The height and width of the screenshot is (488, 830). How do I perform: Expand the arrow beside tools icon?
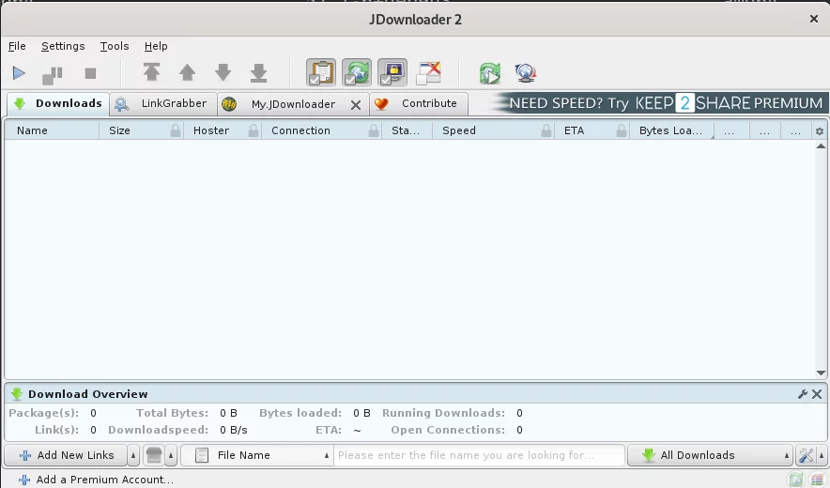[x=821, y=455]
